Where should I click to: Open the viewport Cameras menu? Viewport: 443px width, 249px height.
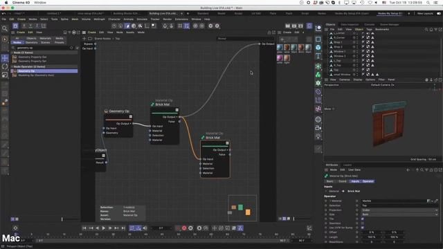[345, 80]
